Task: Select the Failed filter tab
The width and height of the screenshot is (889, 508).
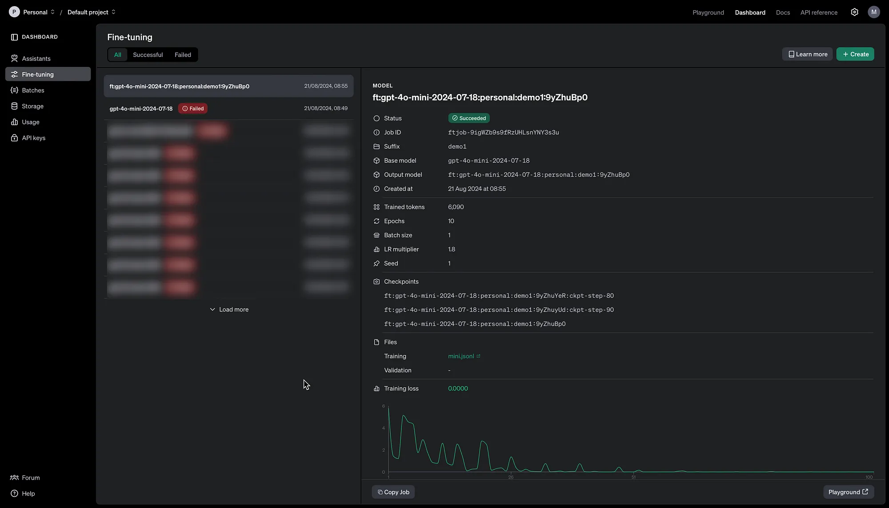Action: 183,55
